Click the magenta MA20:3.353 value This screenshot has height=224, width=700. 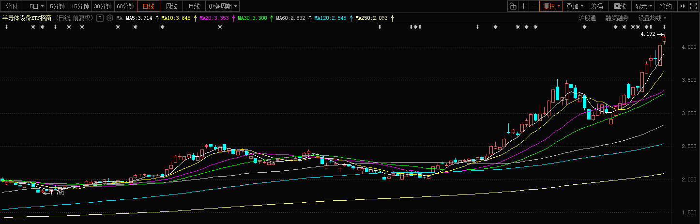coord(214,18)
